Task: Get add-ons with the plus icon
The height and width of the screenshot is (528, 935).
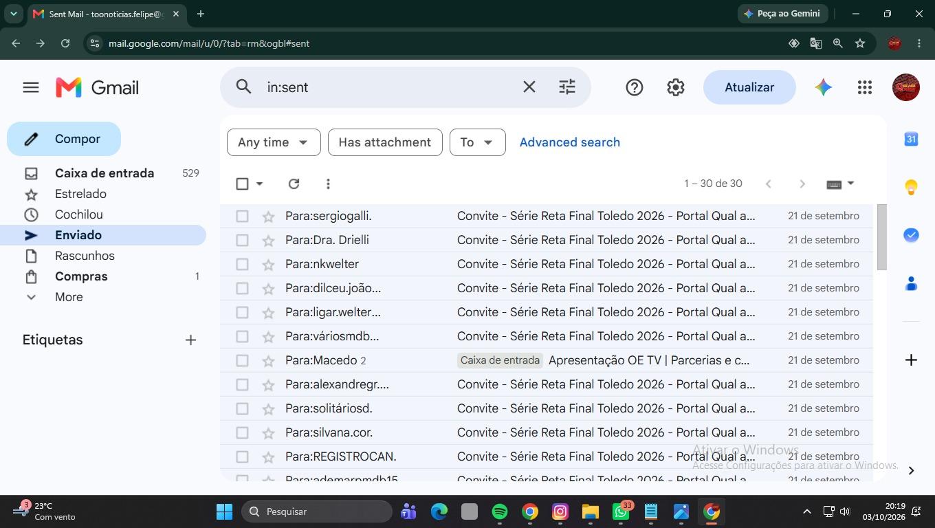Action: [x=911, y=360]
